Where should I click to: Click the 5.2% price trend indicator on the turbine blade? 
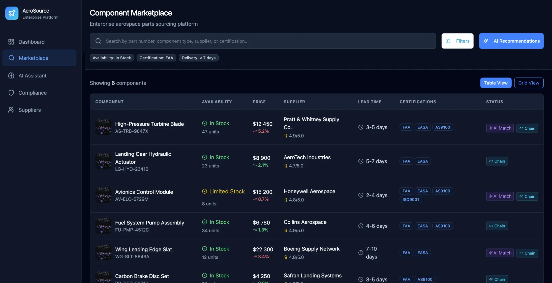261,131
